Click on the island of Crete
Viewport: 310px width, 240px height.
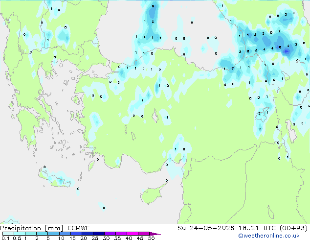[54, 178]
